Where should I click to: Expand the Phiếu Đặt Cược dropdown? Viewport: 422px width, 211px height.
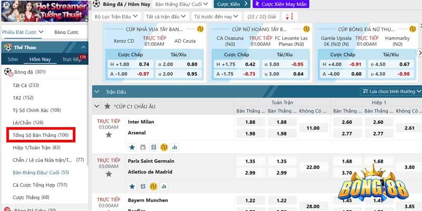pyautogui.click(x=23, y=32)
